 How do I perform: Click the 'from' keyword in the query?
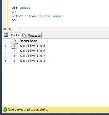32,16
